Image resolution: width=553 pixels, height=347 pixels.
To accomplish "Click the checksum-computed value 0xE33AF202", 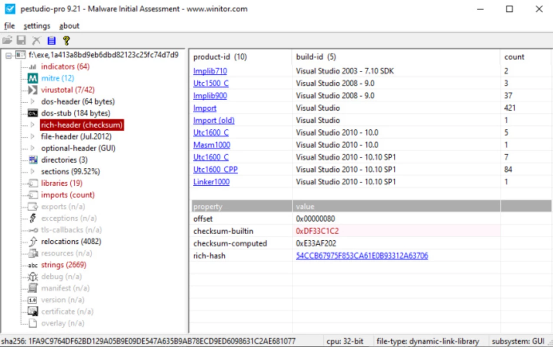I will pyautogui.click(x=316, y=243).
